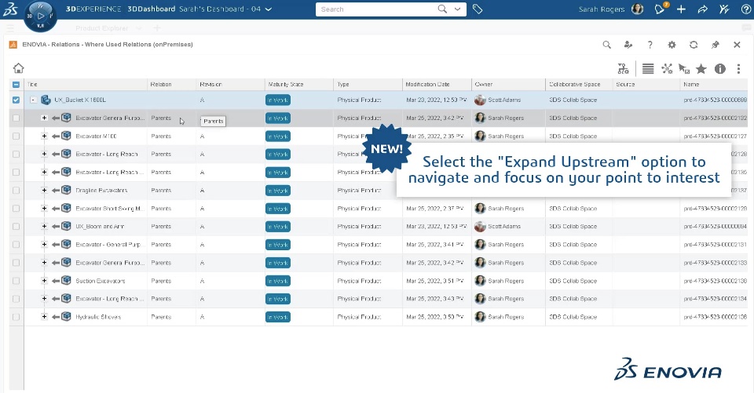Click into the top Search field
The image size is (754, 393).
[378, 9]
